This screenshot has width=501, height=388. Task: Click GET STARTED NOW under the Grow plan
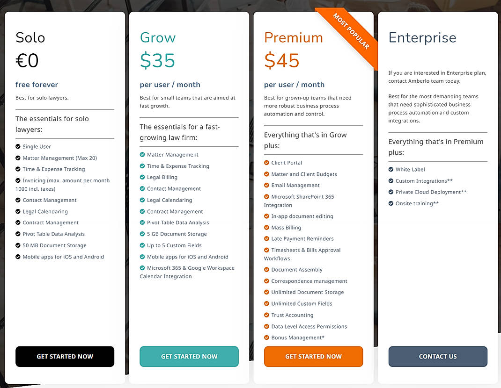pyautogui.click(x=189, y=356)
